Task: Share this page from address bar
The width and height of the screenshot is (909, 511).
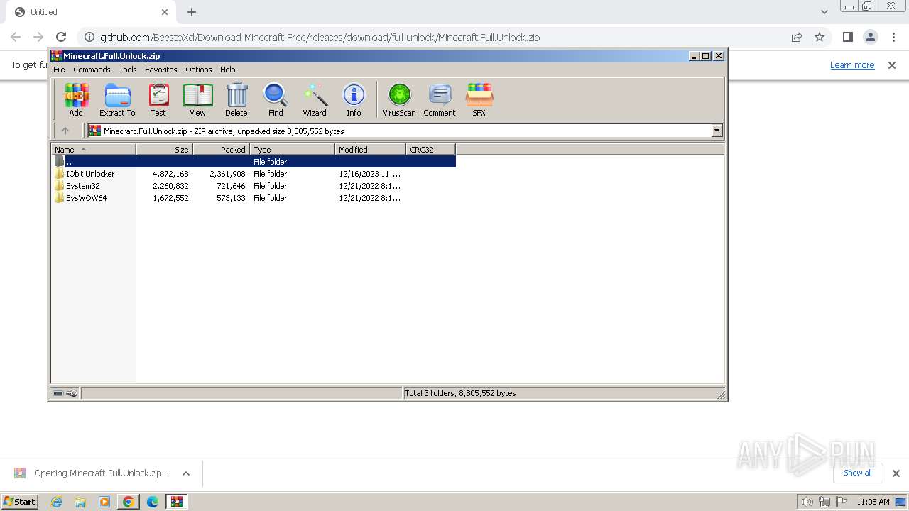Action: [797, 37]
